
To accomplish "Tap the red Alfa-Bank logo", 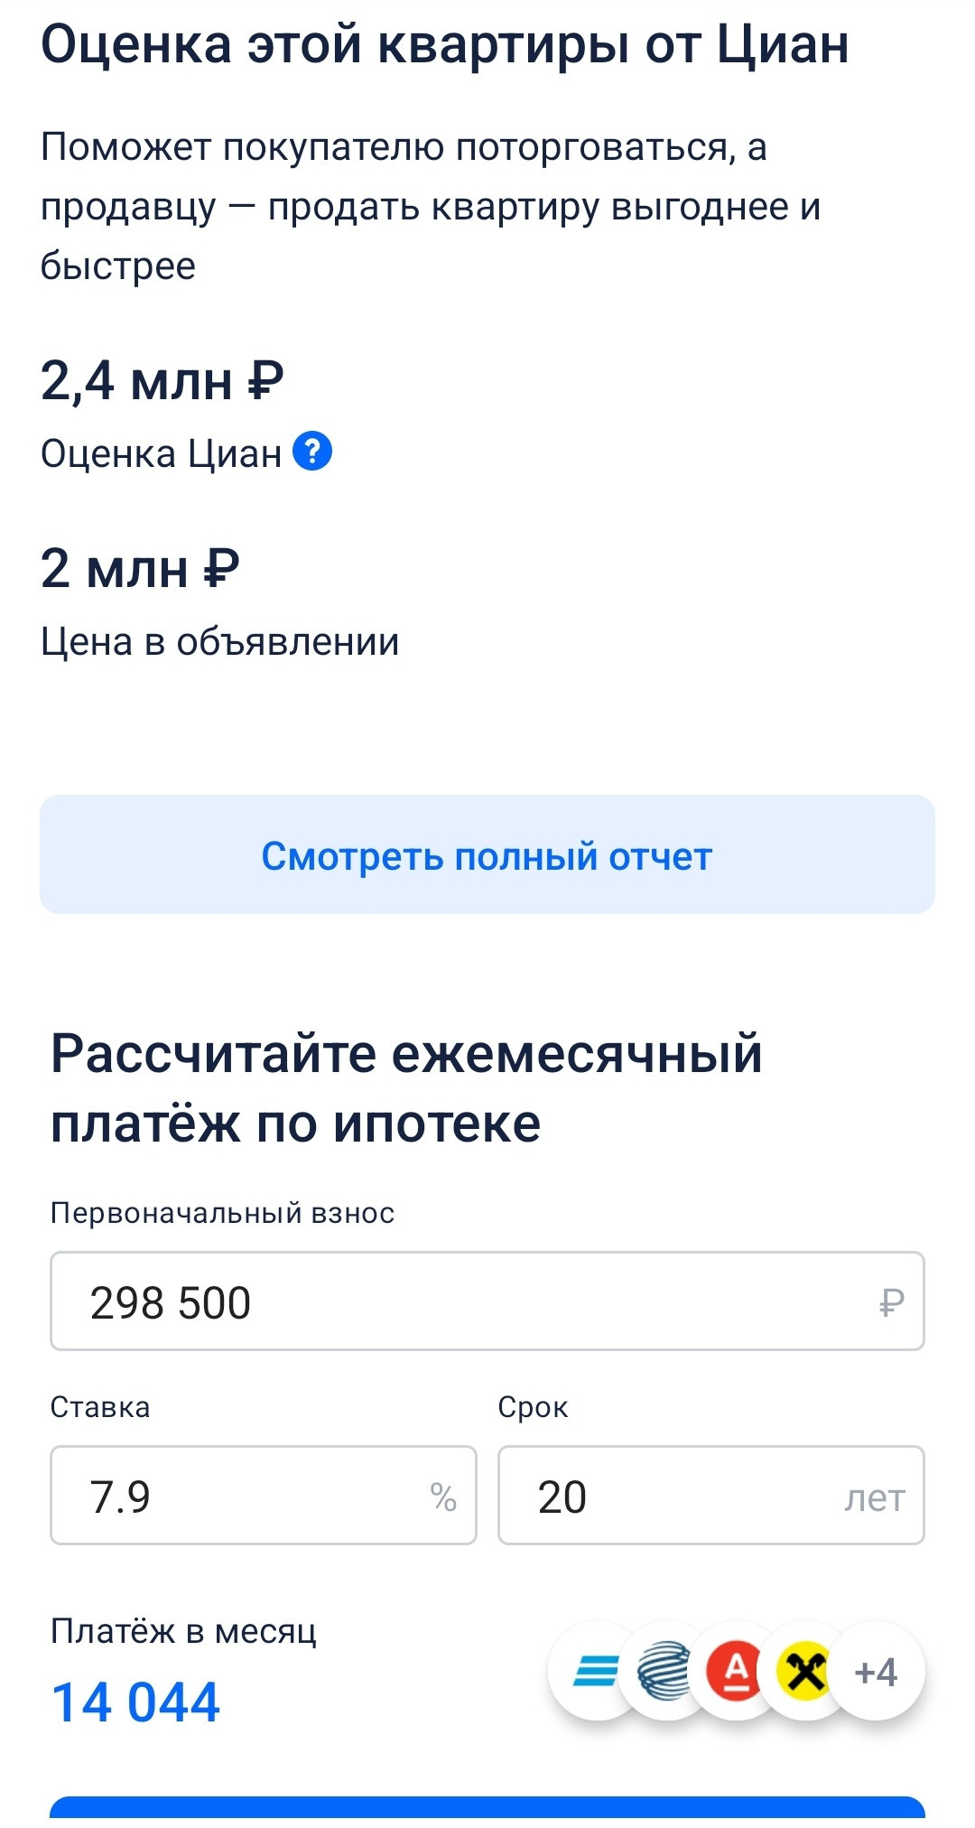I will [x=736, y=1671].
